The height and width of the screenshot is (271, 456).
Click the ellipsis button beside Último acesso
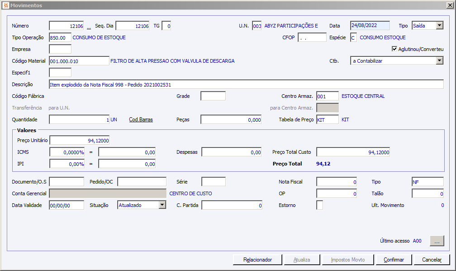(437, 241)
